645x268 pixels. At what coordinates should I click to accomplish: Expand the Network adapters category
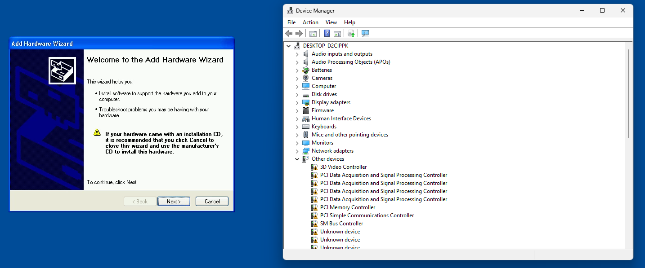(x=297, y=151)
